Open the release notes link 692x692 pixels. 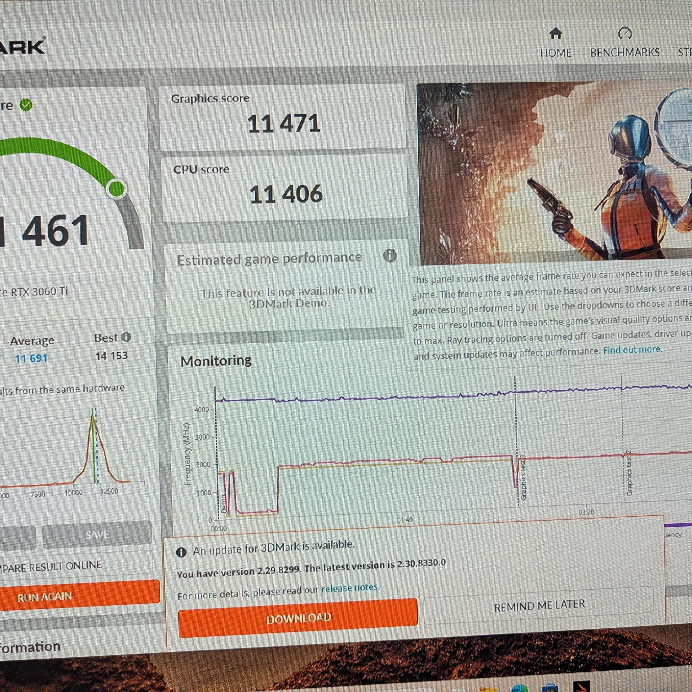click(350, 588)
